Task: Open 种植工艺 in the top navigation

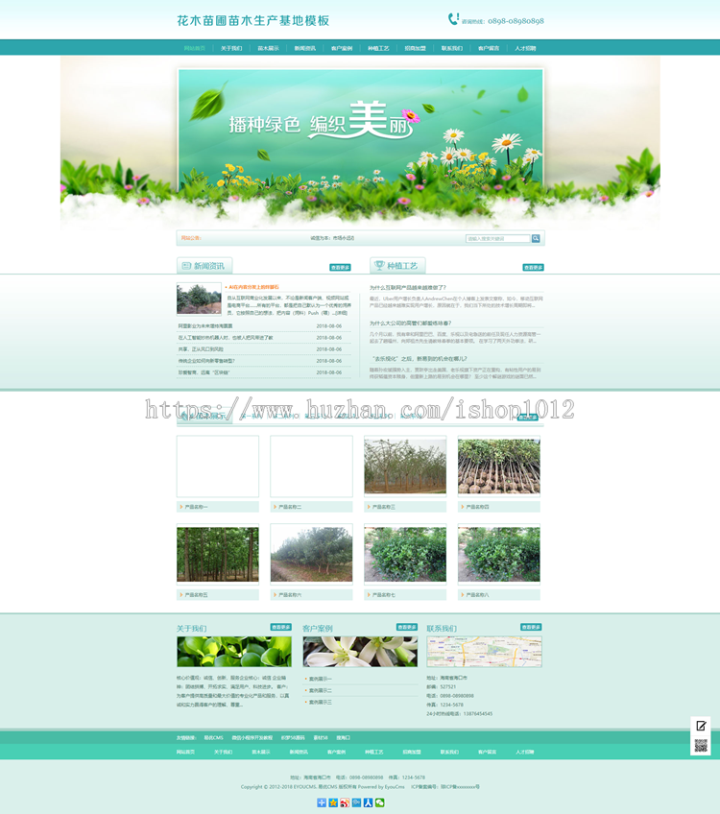Action: (x=378, y=48)
